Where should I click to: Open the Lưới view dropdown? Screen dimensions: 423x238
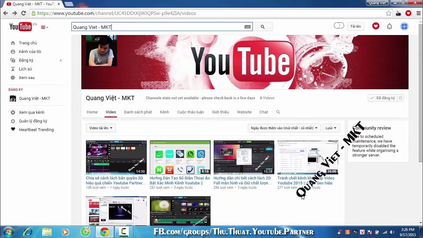[x=331, y=128]
